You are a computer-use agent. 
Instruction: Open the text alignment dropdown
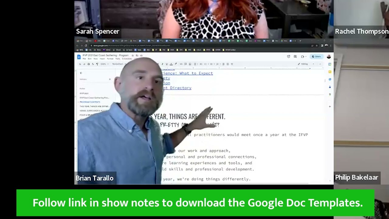pyautogui.click(x=196, y=64)
